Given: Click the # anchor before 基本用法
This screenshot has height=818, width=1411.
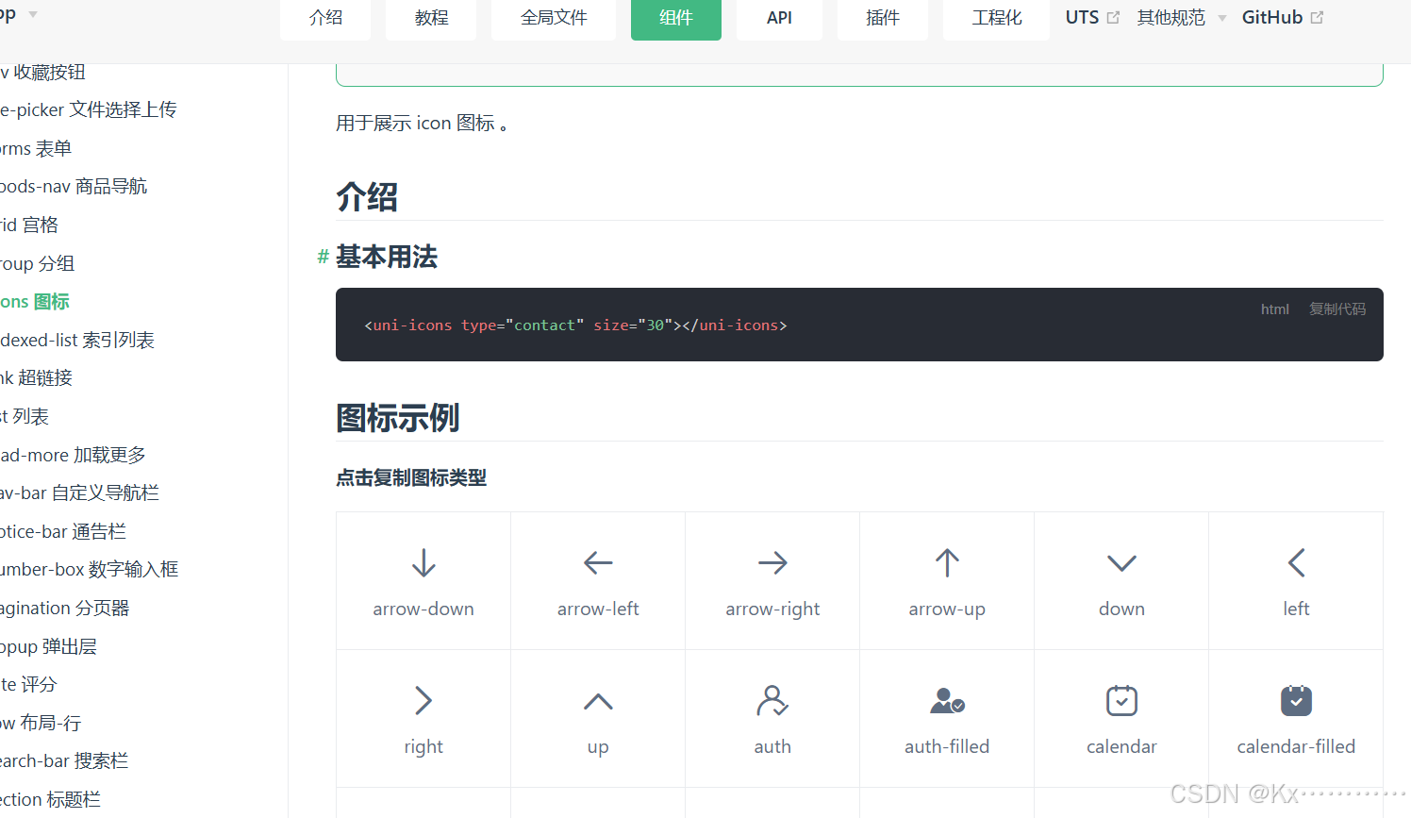Looking at the screenshot, I should point(323,257).
